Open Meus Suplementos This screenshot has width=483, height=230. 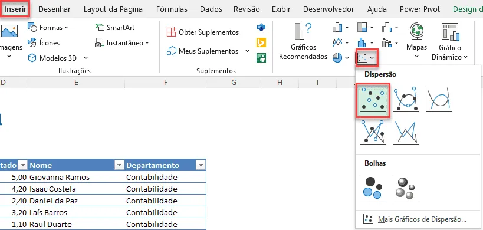(203, 51)
